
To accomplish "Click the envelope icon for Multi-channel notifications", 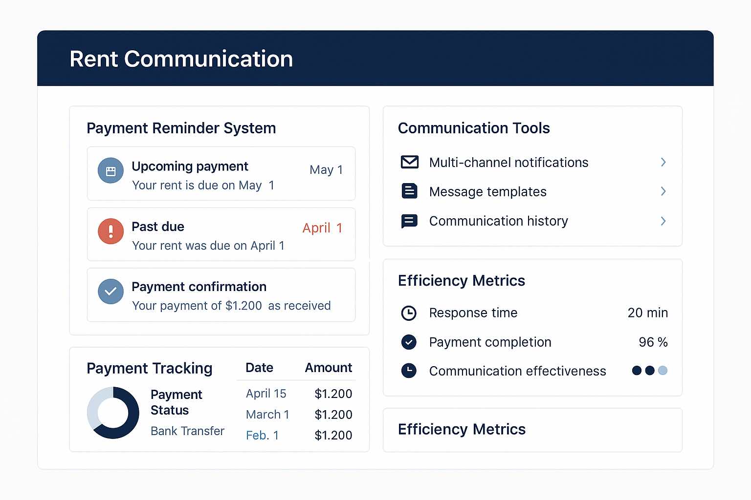I will 409,162.
